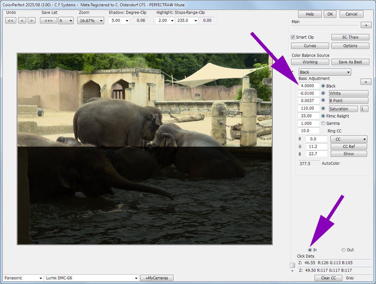The width and height of the screenshot is (376, 284).
Task: Click the single step undo arrow
Action: click(22, 20)
